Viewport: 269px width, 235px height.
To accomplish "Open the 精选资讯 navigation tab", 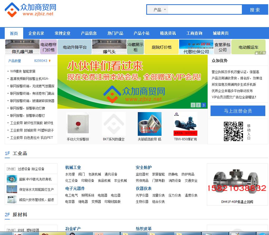I will 168,33.
